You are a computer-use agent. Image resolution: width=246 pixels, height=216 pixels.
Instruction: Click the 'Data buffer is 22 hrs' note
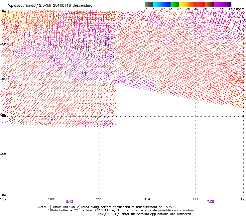[x=67, y=210]
